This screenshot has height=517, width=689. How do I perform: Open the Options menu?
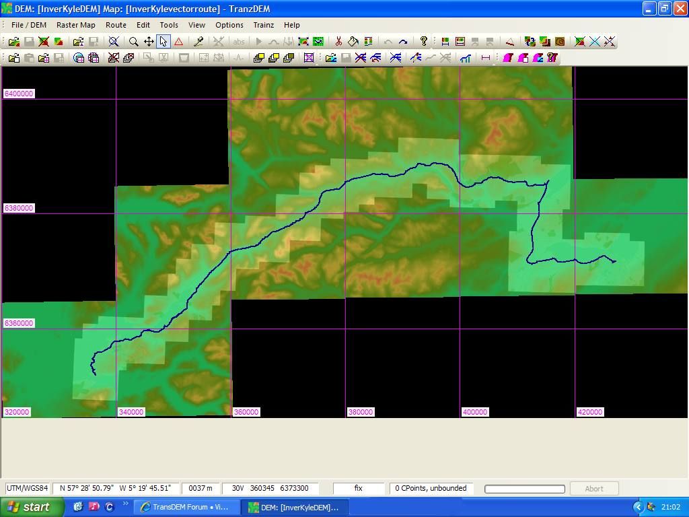[229, 25]
